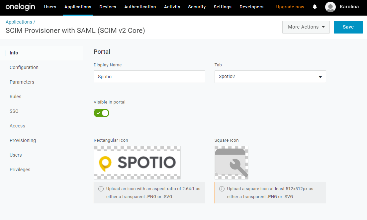Open the notifications bell
The image size is (367, 220).
315,7
